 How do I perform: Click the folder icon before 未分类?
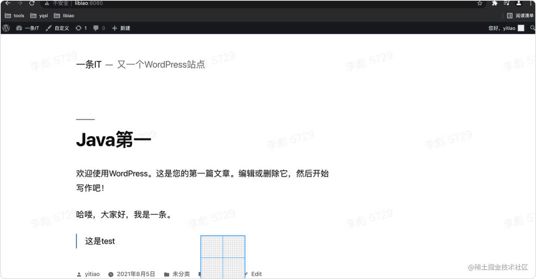pos(167,275)
